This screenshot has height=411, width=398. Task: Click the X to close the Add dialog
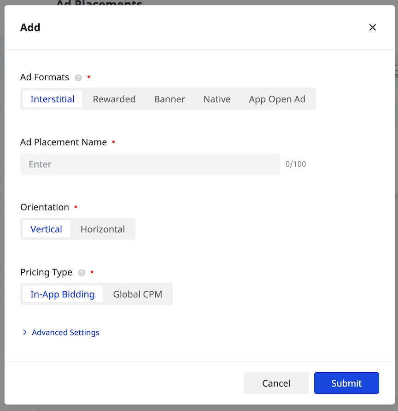point(373,27)
